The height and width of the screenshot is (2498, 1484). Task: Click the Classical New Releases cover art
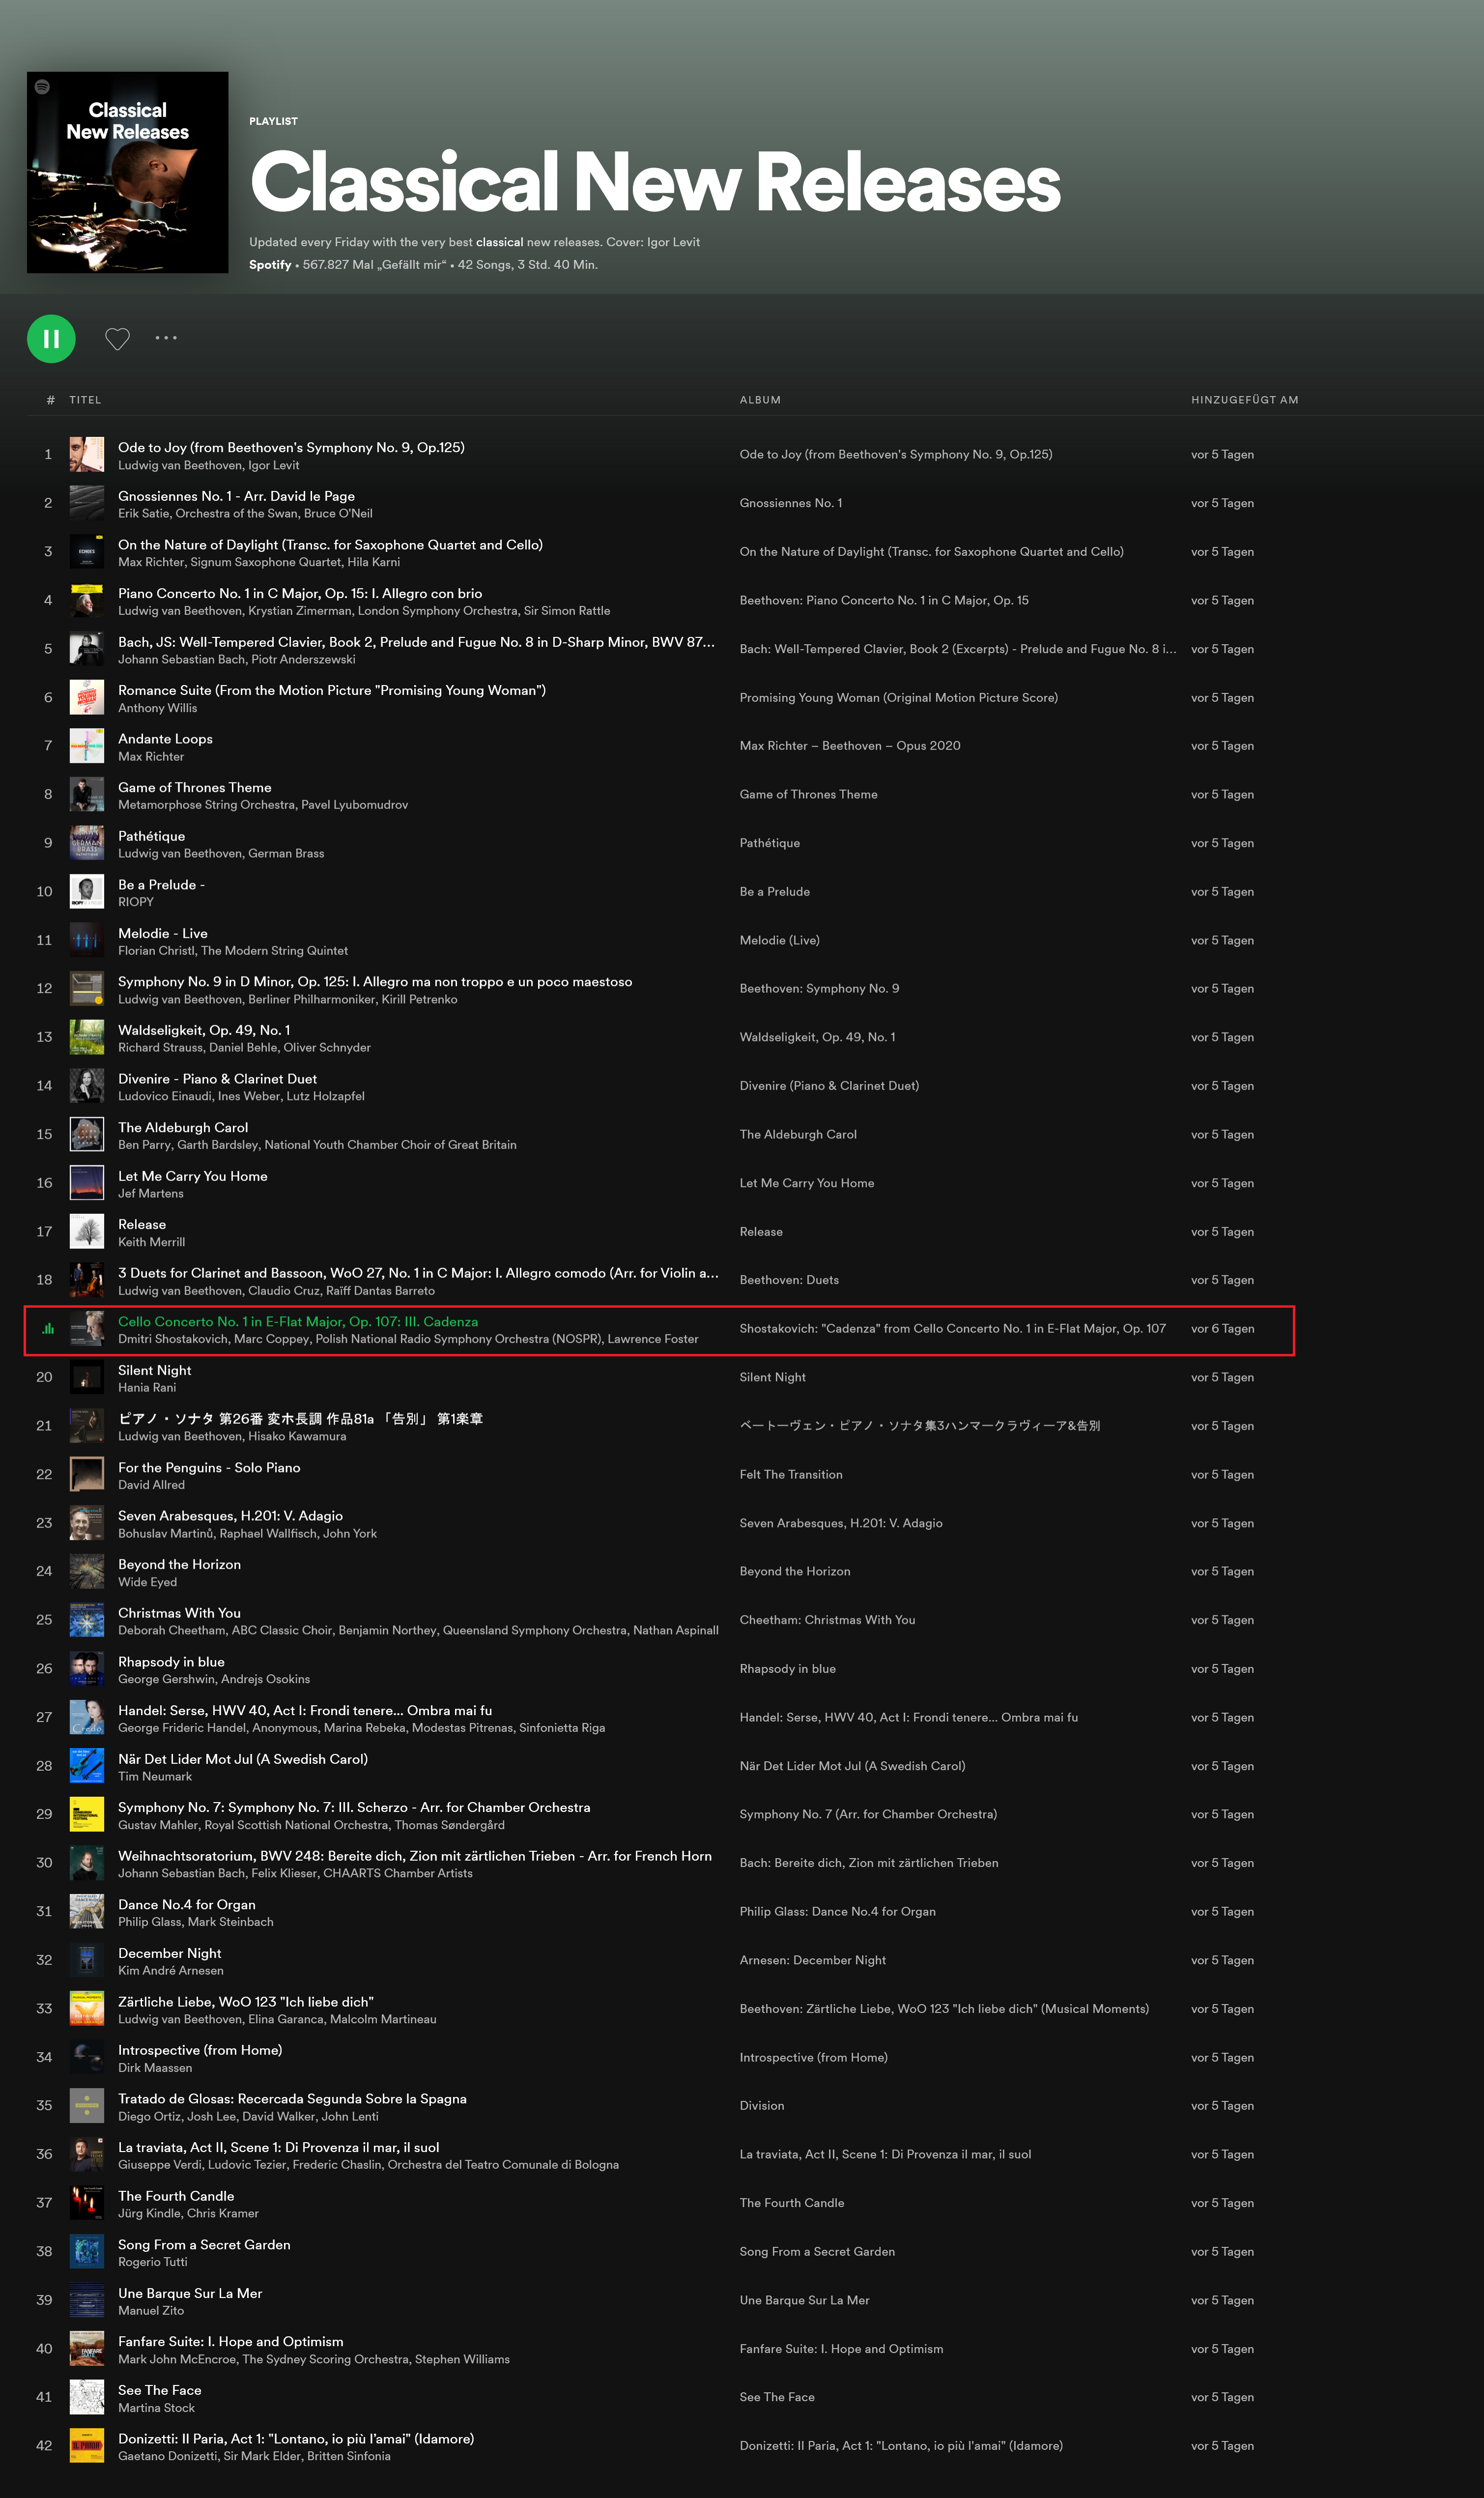[127, 172]
